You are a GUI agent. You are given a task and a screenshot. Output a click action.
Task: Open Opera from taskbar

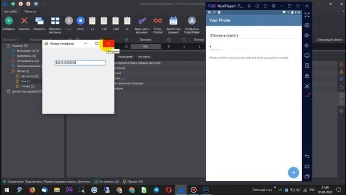click(169, 190)
